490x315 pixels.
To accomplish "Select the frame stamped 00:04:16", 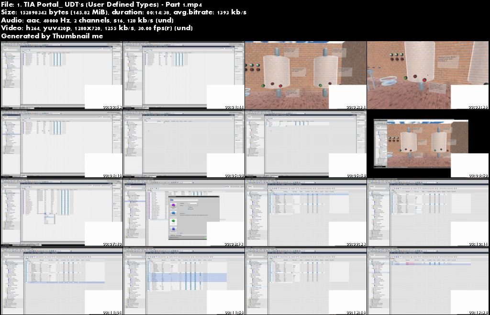I will (x=62, y=144).
